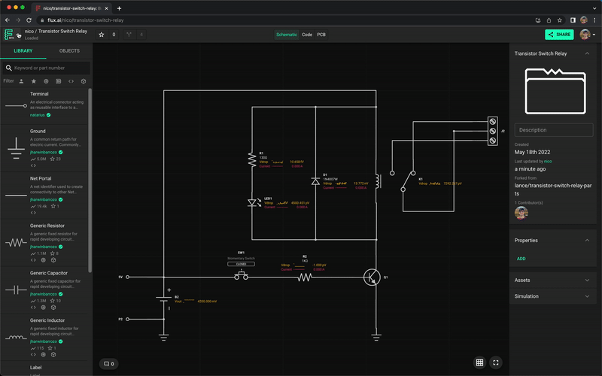Viewport: 602px width, 376px height.
Task: Open the Flux logo home menu
Action: 9,35
